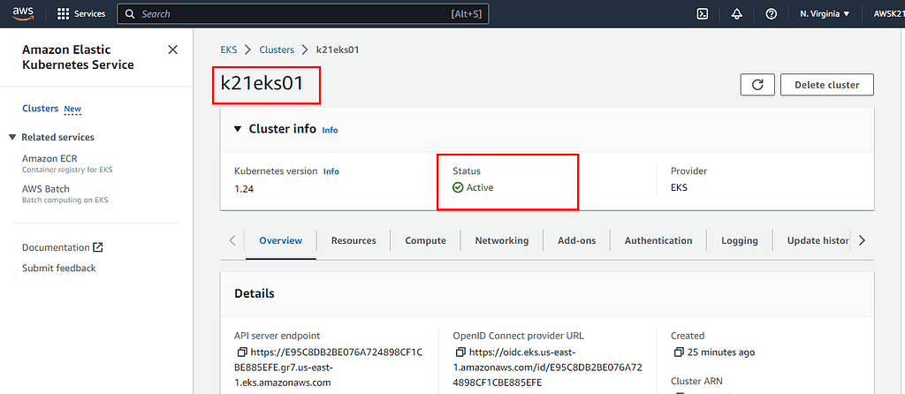905x394 pixels.
Task: Open the help question mark menu
Action: tap(771, 14)
